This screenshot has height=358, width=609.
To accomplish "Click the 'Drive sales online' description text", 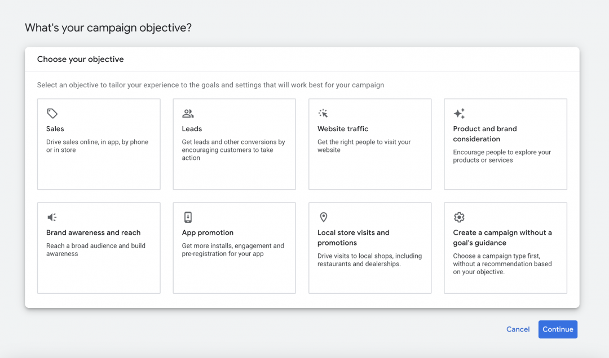I will (97, 146).
